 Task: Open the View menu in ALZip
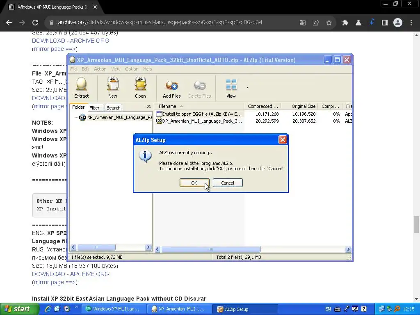116,69
